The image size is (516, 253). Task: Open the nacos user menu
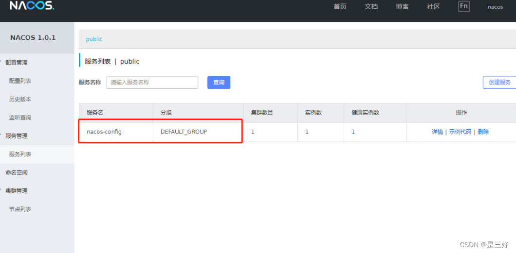coord(495,7)
